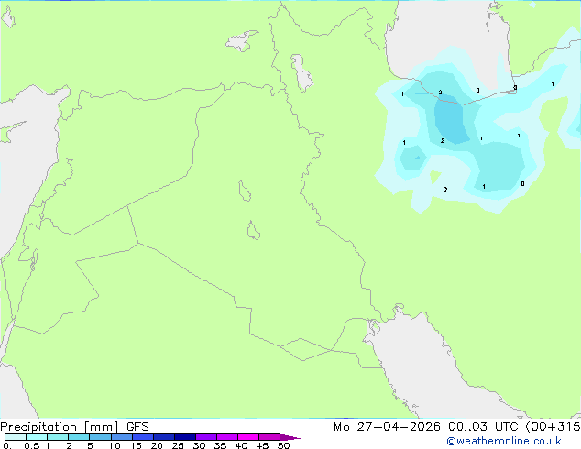Click the '30' legend scale label
The image size is (581, 449).
tap(199, 445)
